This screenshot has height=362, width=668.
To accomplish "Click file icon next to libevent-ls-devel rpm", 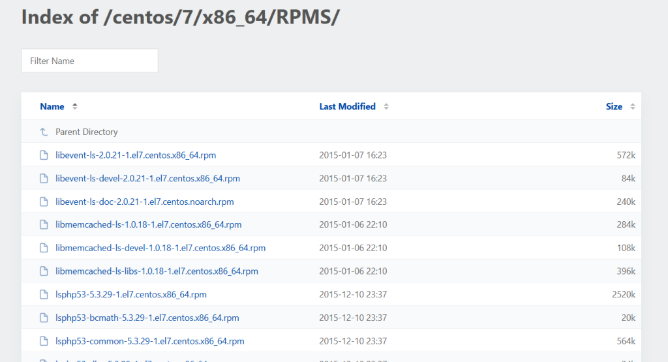I will 44,178.
